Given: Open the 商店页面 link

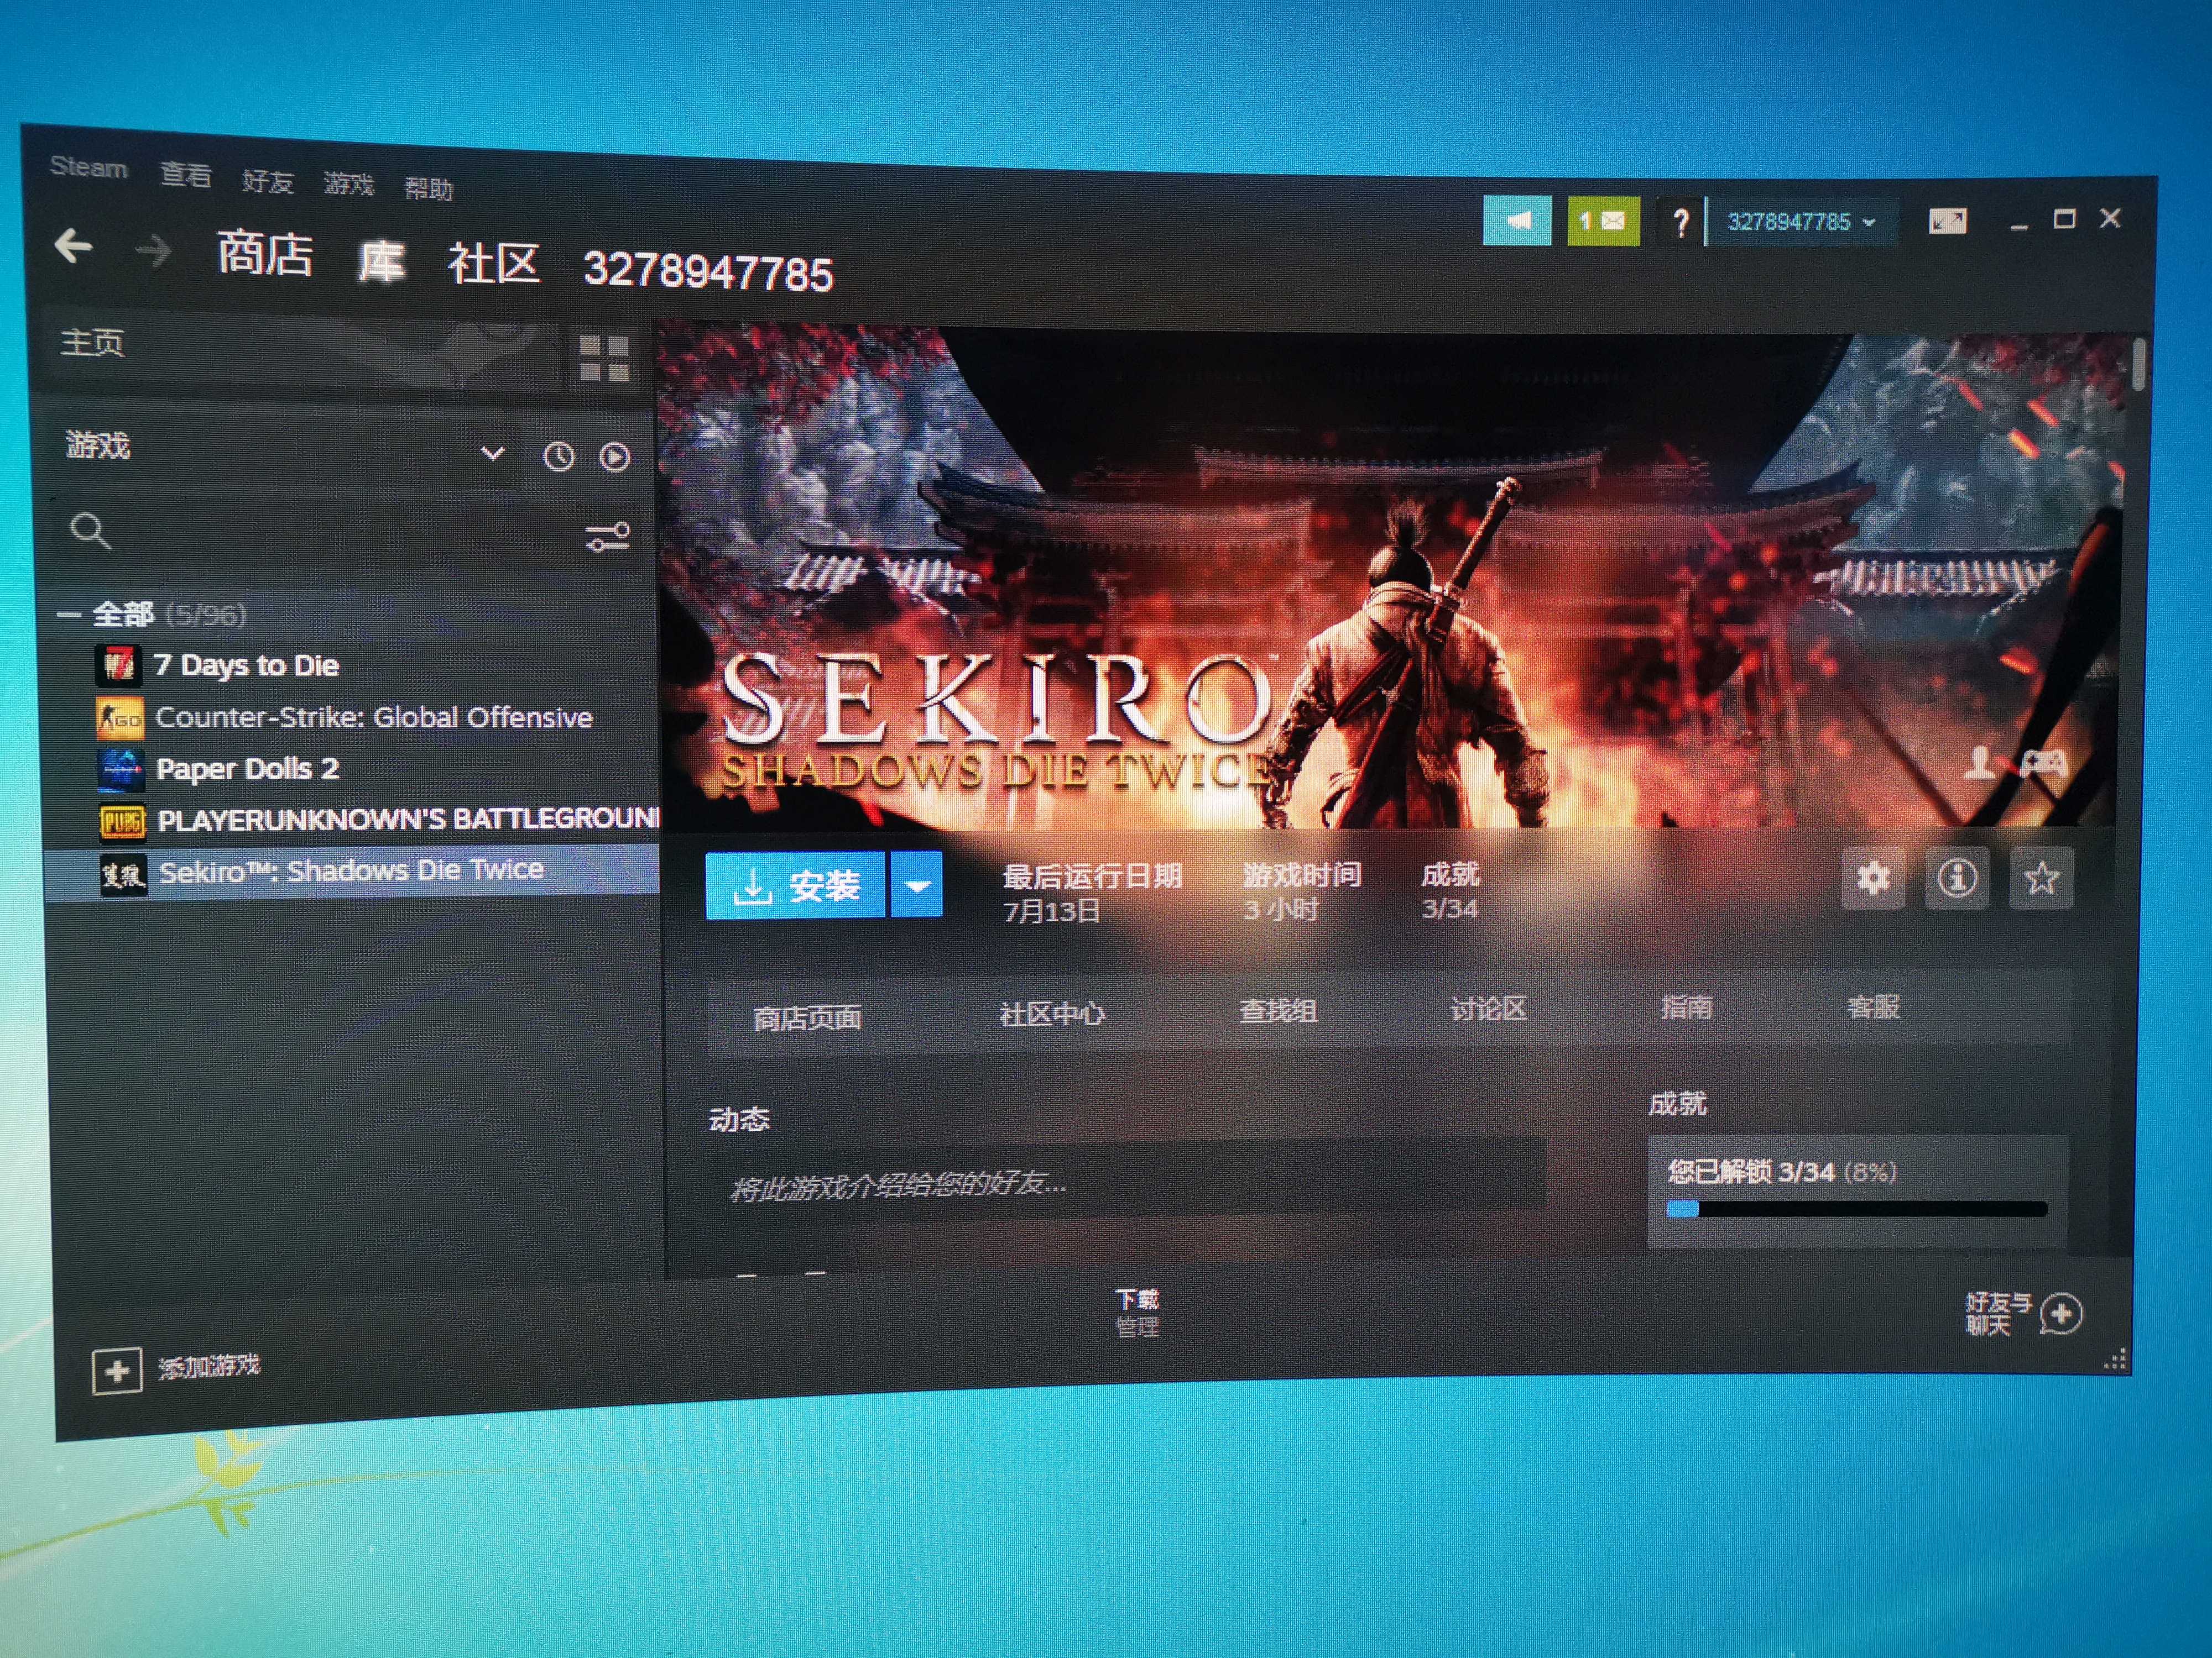Looking at the screenshot, I should coord(807,1019).
